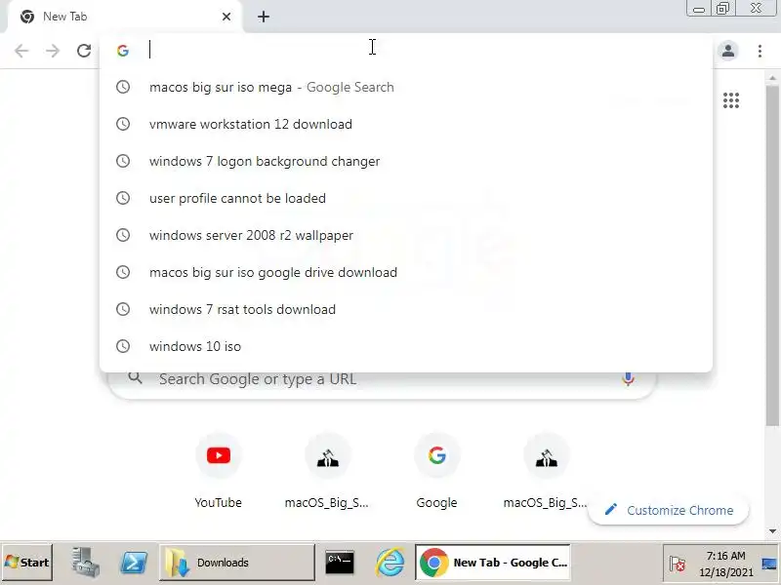Screen dimensions: 781x585
Task: Start voice search with the microphone icon
Action: click(x=628, y=379)
